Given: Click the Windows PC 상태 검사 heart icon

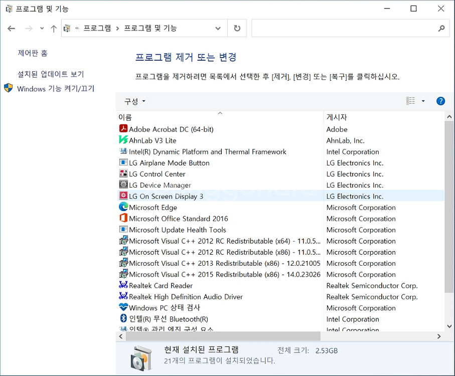Looking at the screenshot, I should (123, 307).
